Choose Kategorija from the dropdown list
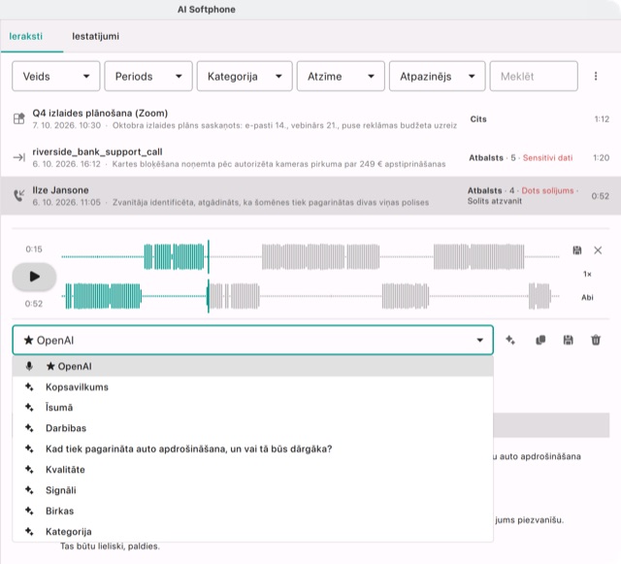Screen dimensions: 621x564 pyautogui.click(x=252, y=532)
